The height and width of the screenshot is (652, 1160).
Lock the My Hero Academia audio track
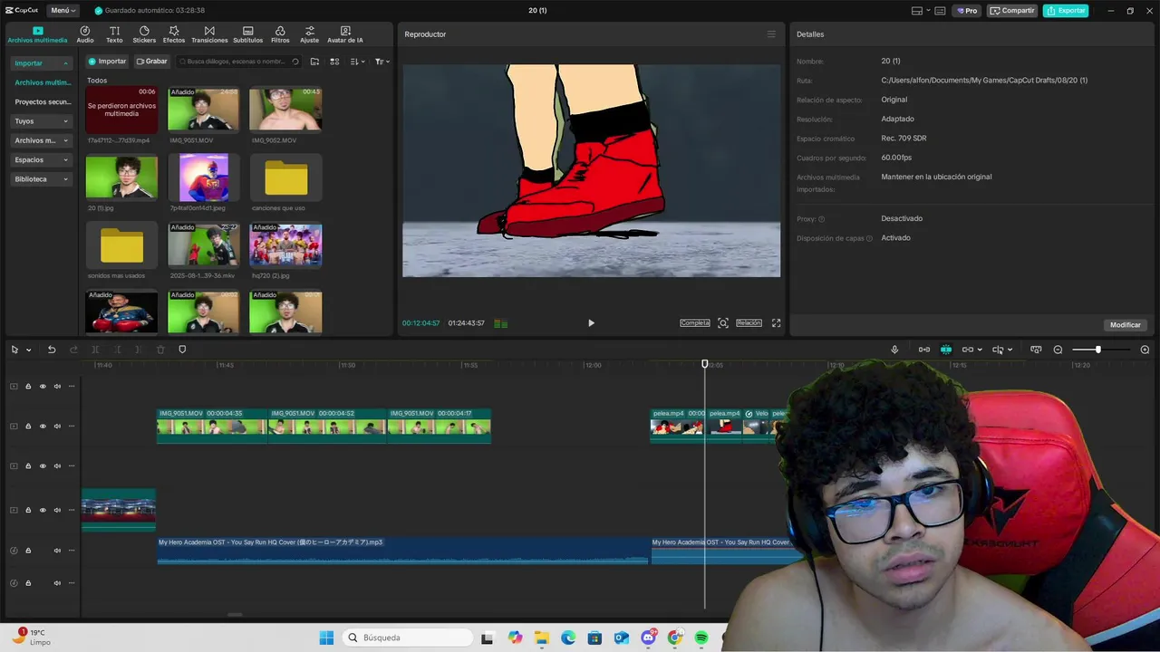(x=28, y=551)
